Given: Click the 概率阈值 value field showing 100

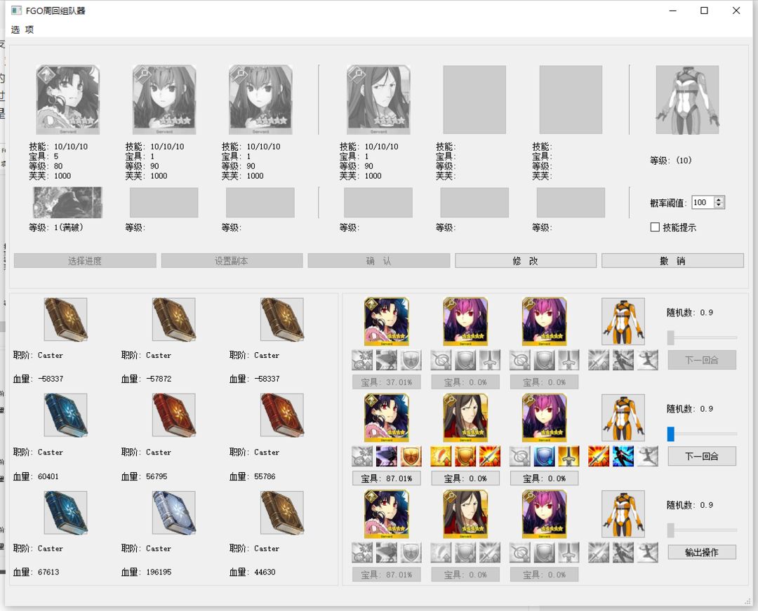Looking at the screenshot, I should [x=703, y=202].
